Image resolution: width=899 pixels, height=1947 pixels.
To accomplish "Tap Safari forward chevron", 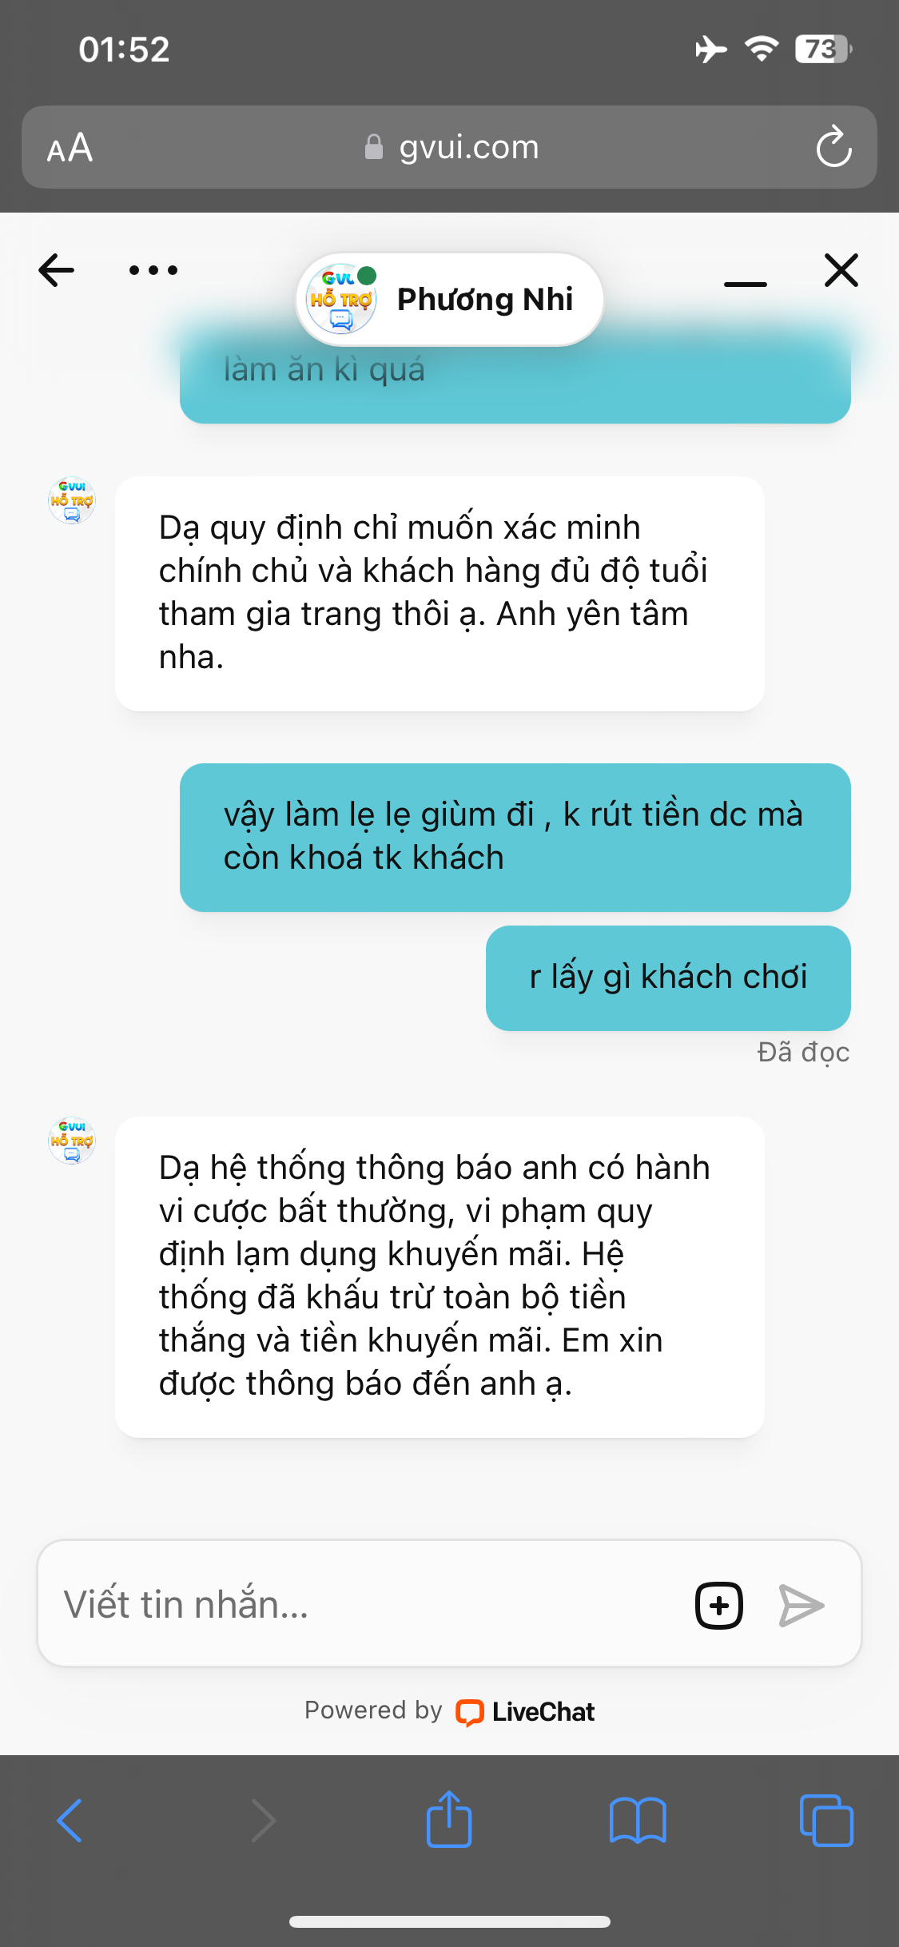I will pos(263,1821).
